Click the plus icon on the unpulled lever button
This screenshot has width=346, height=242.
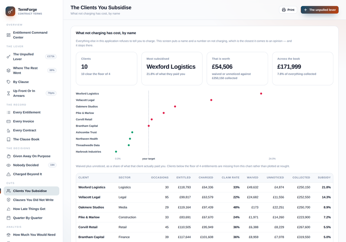pyautogui.click(x=305, y=10)
